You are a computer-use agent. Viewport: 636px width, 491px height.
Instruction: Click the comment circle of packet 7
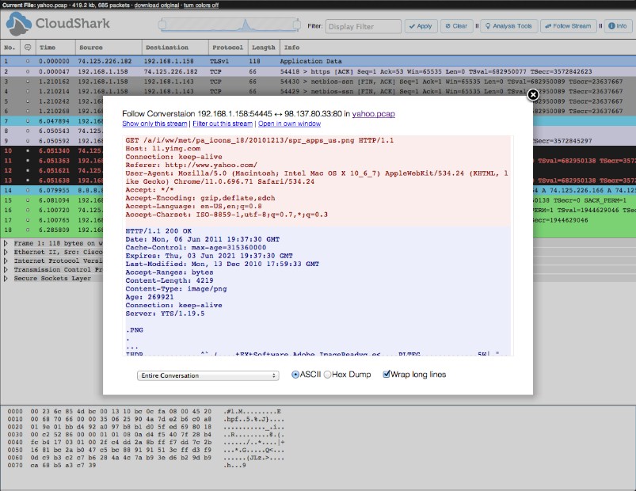pyautogui.click(x=28, y=121)
